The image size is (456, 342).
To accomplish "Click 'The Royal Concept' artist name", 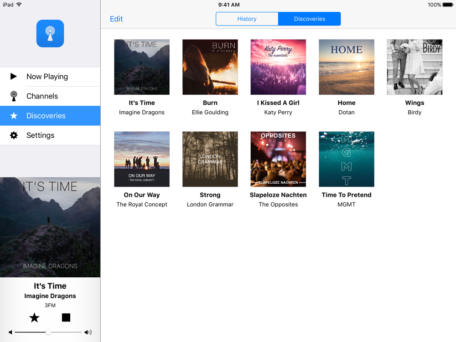I will point(142,204).
